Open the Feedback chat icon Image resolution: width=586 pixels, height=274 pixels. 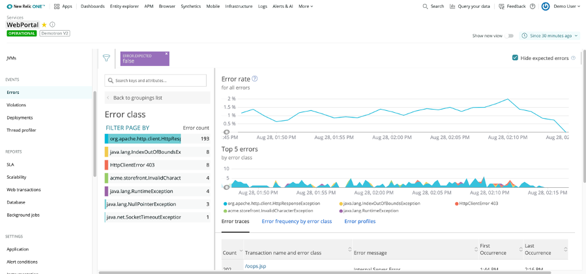click(x=501, y=7)
